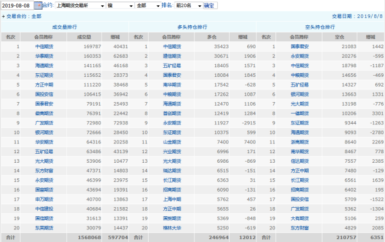Click the 交易日期：2019/8/8 label
The image size is (385, 242).
click(x=357, y=16)
